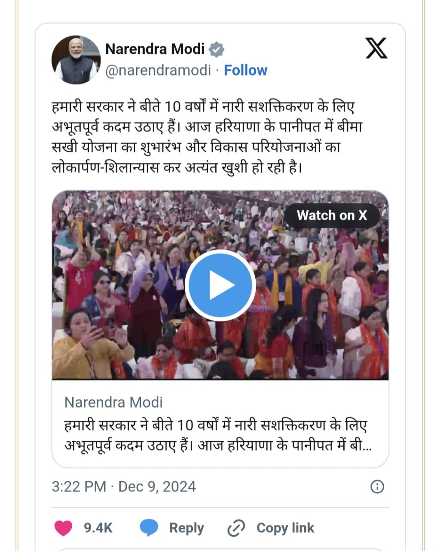440x551 pixels.
Task: Select the Copy link text
Action: click(285, 528)
